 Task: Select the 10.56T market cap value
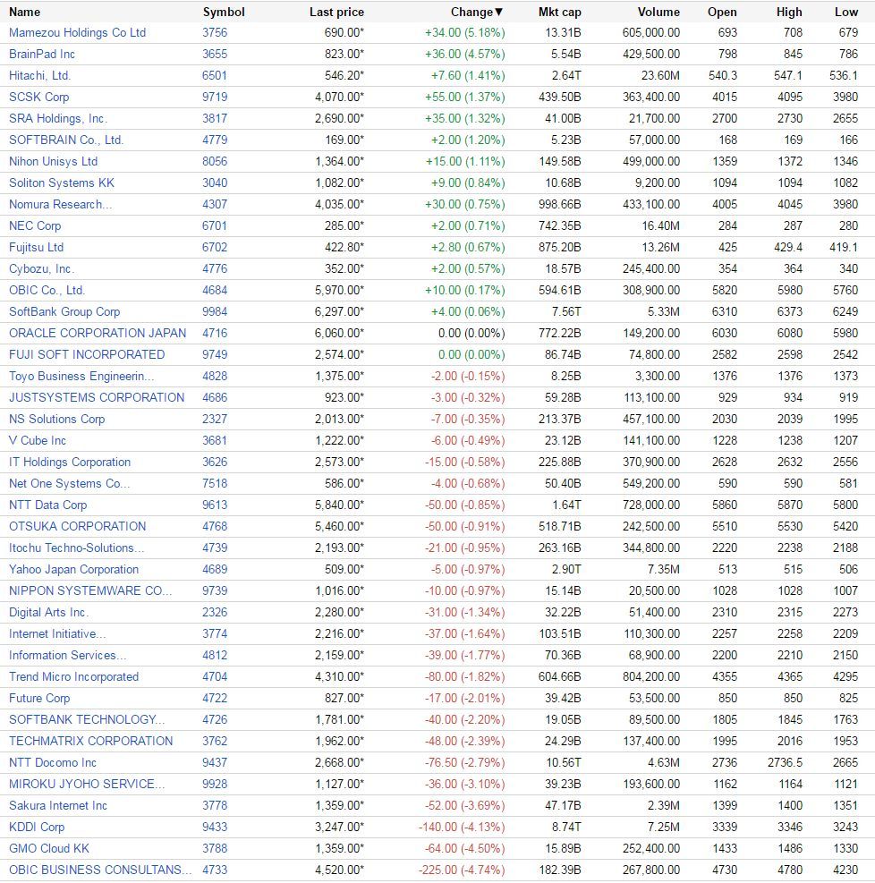click(563, 762)
